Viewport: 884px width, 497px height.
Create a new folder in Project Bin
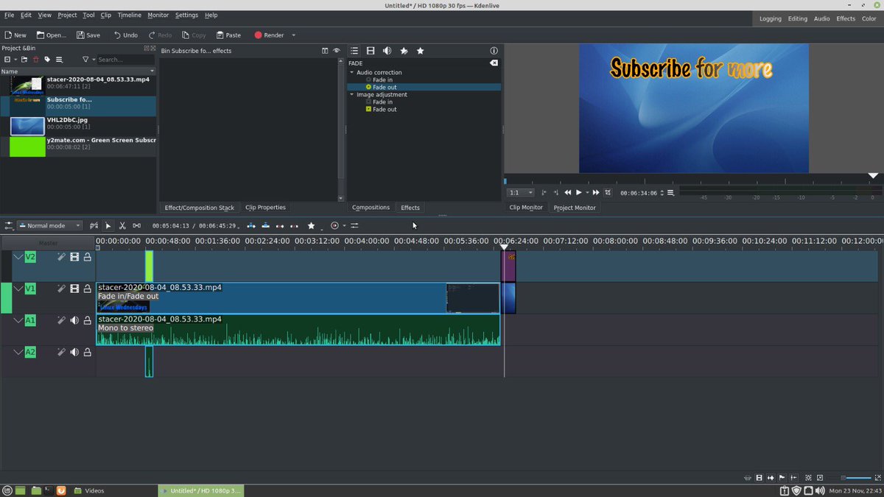[x=24, y=60]
